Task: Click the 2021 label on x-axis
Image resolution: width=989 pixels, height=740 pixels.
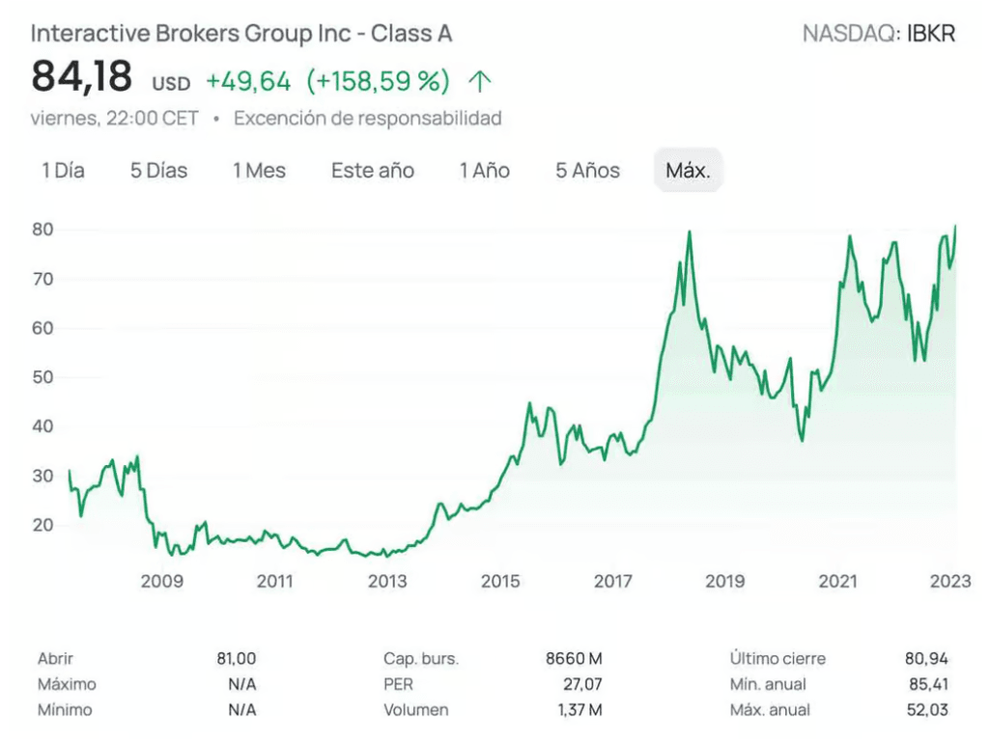Action: [x=837, y=581]
